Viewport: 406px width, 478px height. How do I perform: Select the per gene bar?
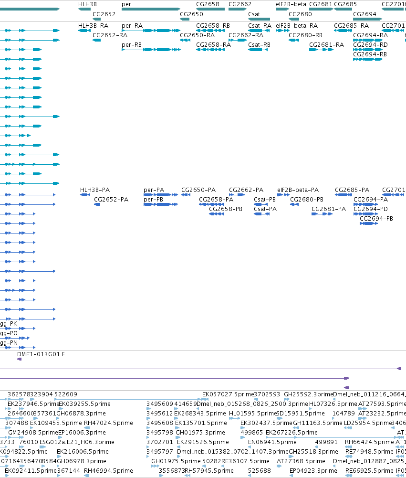151,9
